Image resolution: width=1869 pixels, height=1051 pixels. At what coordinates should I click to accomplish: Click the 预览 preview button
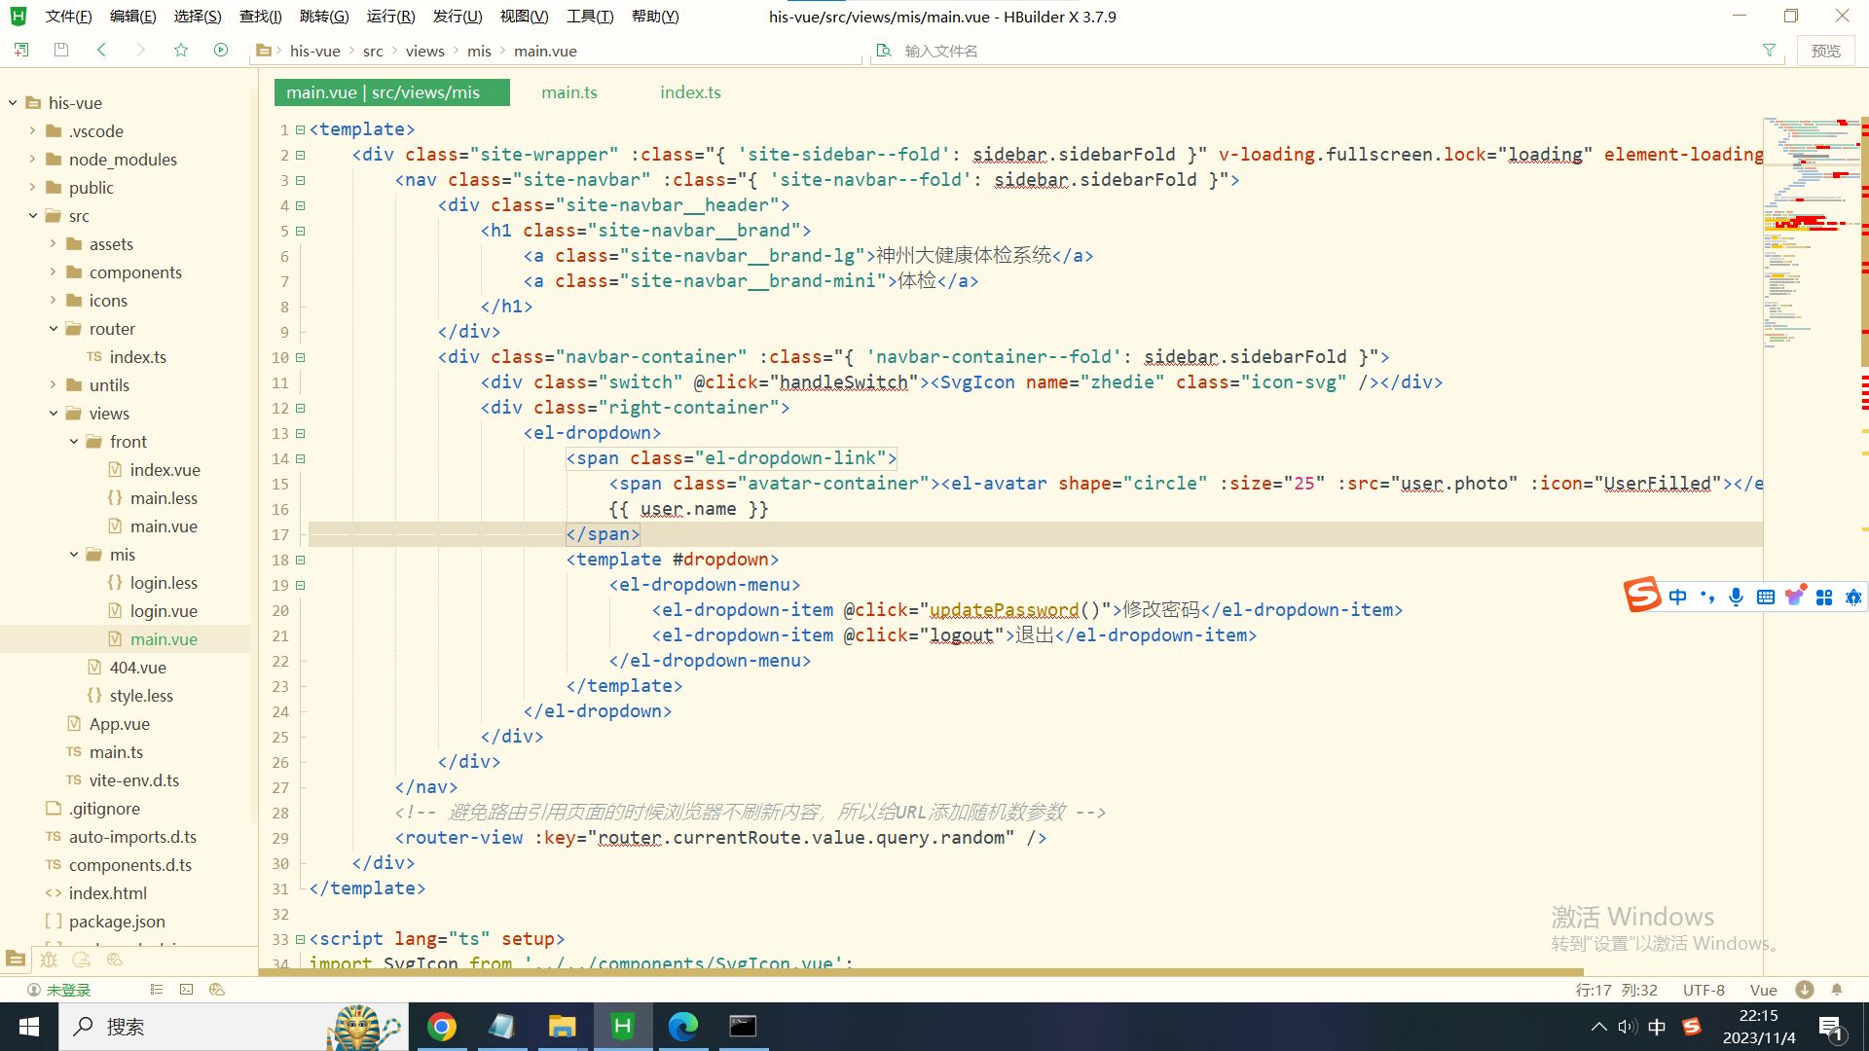(x=1825, y=51)
